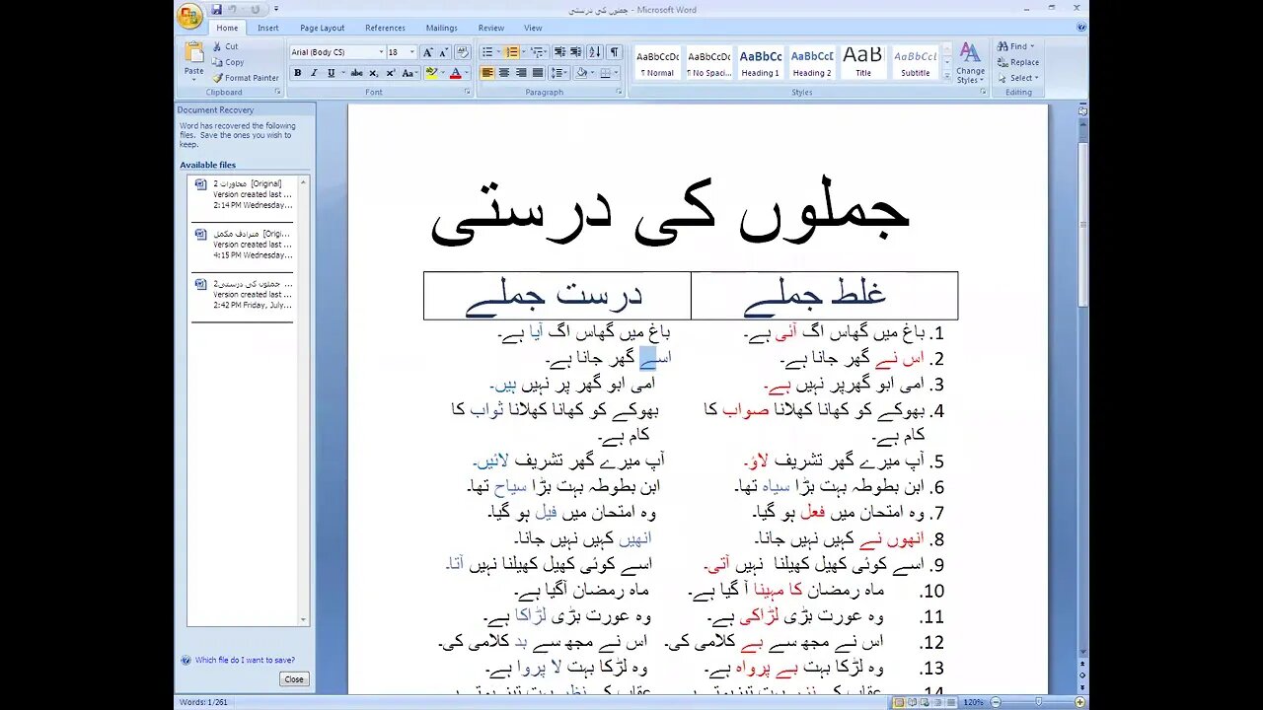Center the paragraph text
Viewport: 1263px width, 710px height.
[x=504, y=73]
